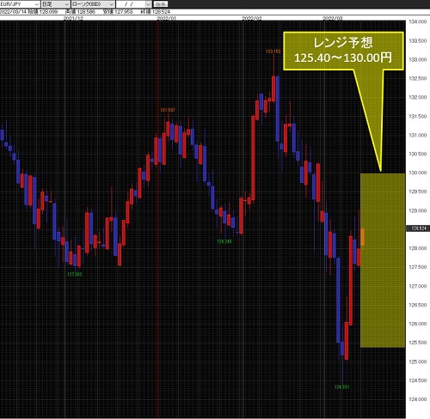Viewport: 430px width, 419px height.
Task: Select the yellow forecast range rectangle
Action: pyautogui.click(x=383, y=260)
